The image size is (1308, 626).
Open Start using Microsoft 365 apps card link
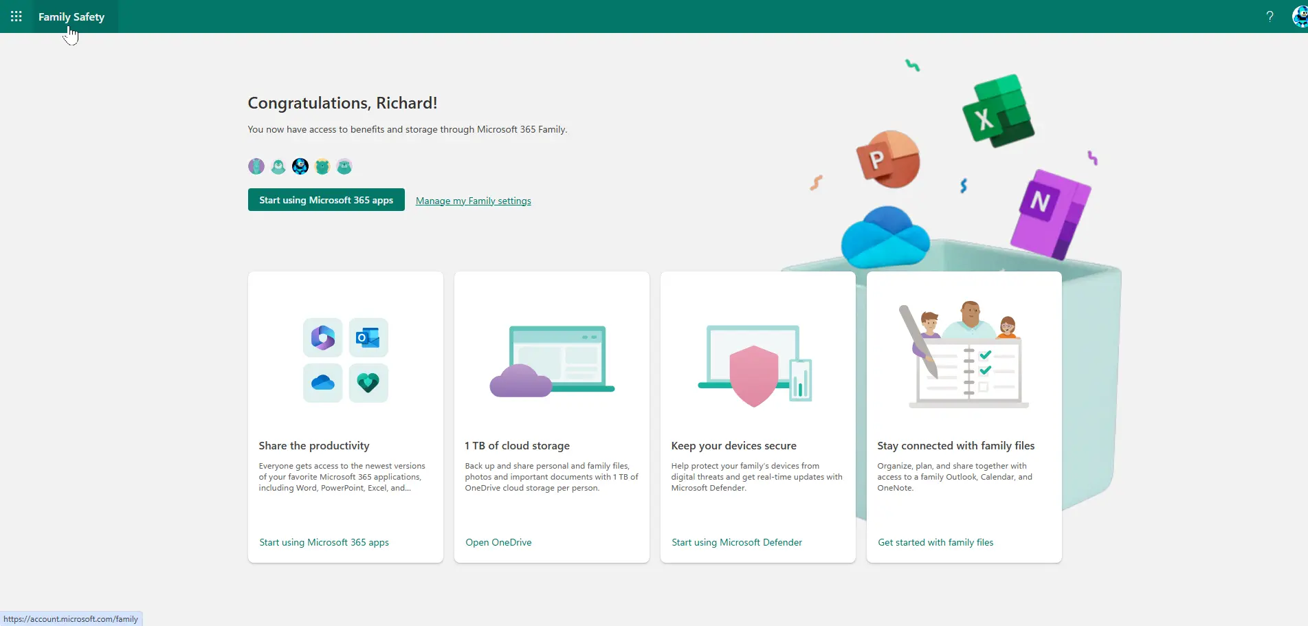pyautogui.click(x=324, y=542)
